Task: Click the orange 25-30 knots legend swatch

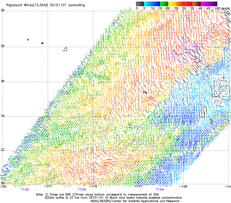Action: click(180, 4)
